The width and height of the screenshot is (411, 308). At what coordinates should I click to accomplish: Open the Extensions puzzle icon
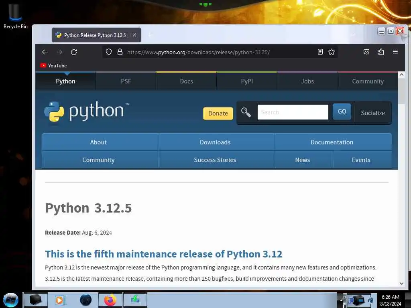click(x=381, y=52)
